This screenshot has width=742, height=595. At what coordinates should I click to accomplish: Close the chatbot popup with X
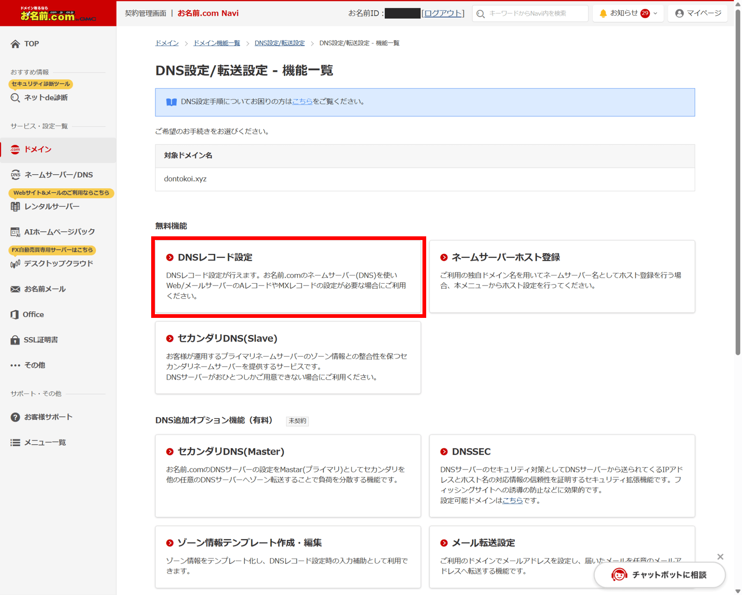(720, 557)
